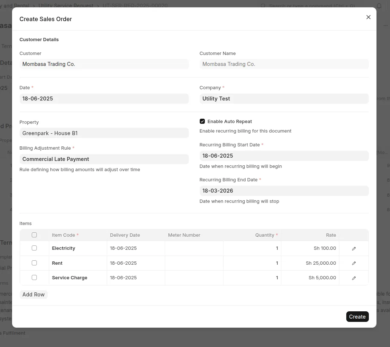Click the Sh 100.00 rate cell

pos(310,248)
